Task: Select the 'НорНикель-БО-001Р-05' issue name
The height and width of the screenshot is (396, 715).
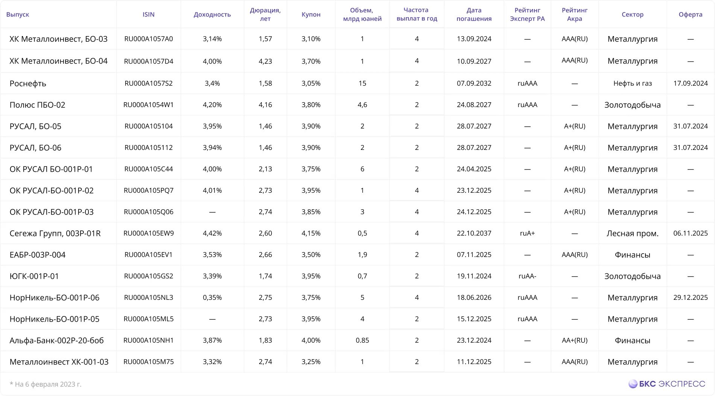Action: (x=55, y=319)
